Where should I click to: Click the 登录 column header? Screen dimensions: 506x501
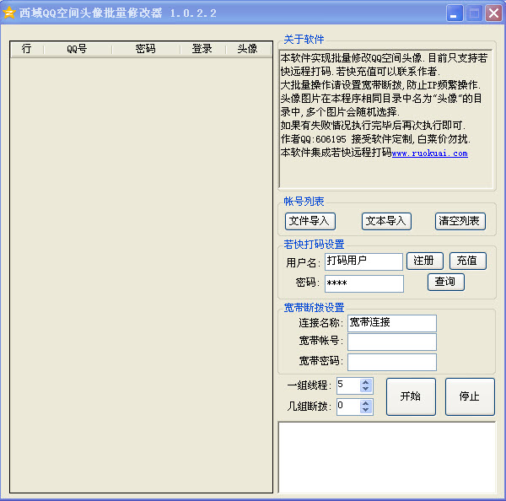(x=202, y=50)
